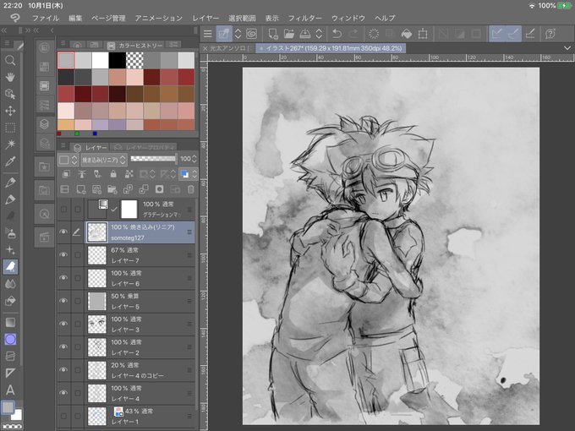Viewport: 575px width, 431px height.
Task: Select the Blend tool with droplets
Action: tap(10, 284)
